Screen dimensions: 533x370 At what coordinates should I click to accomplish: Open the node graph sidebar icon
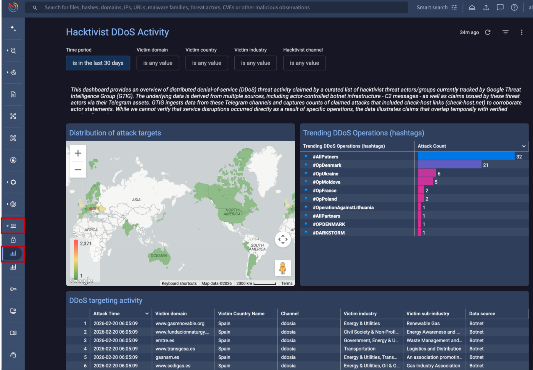13,116
